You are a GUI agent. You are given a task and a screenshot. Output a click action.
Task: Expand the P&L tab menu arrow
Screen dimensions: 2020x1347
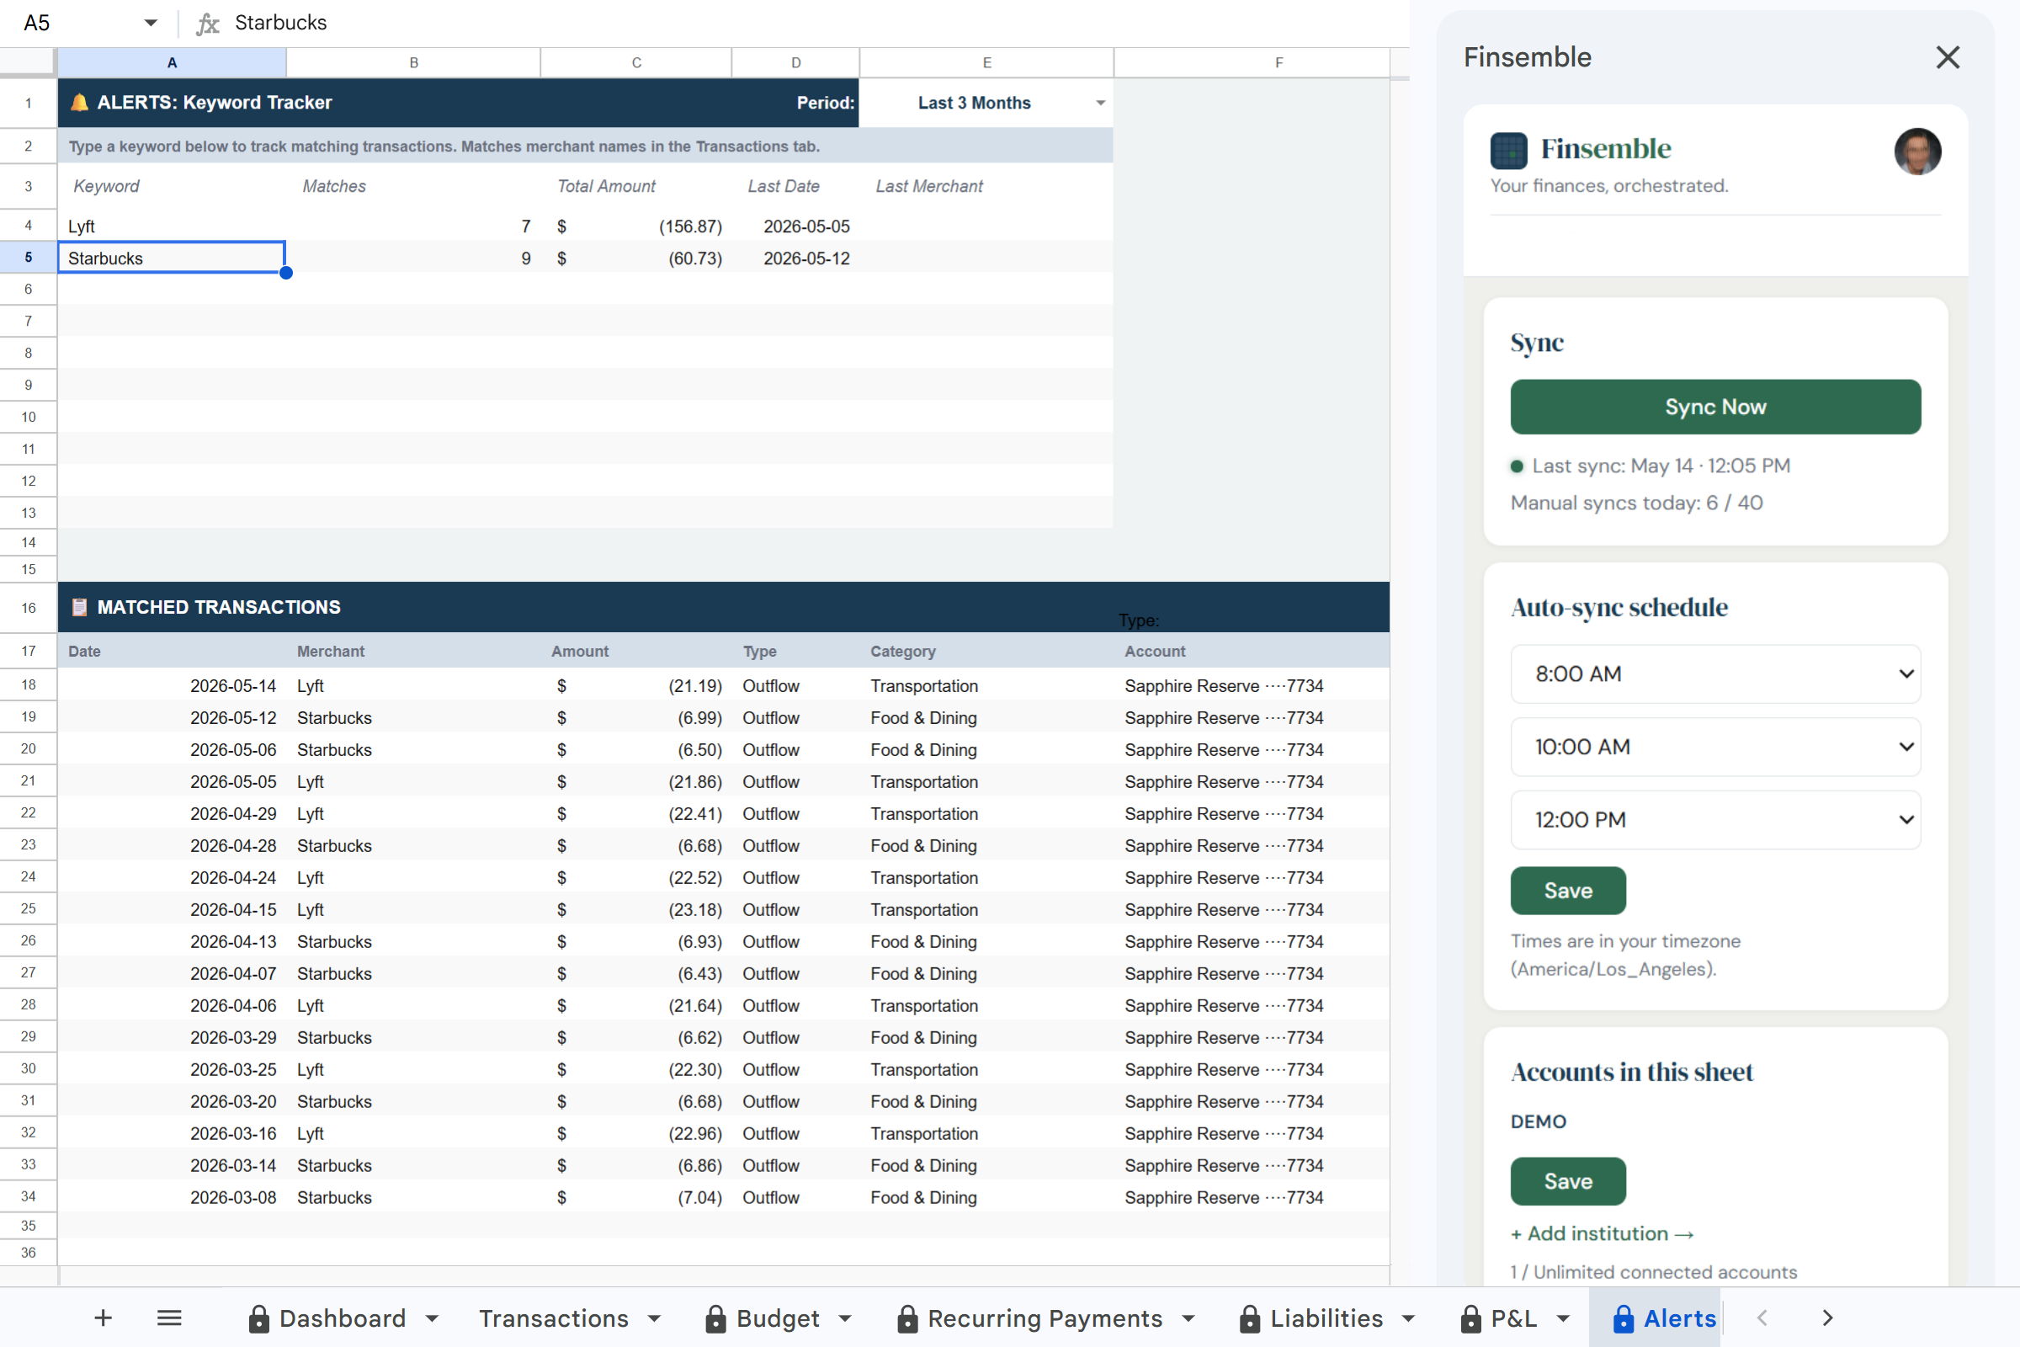[1563, 1318]
